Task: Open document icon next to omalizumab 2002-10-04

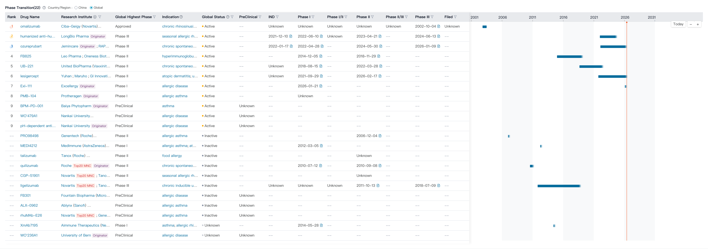Action: [439, 26]
